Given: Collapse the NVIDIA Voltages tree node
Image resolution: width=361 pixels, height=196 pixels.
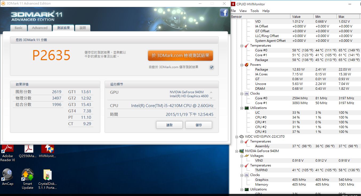Looking at the screenshot, I should pyautogui.click(x=242, y=156).
